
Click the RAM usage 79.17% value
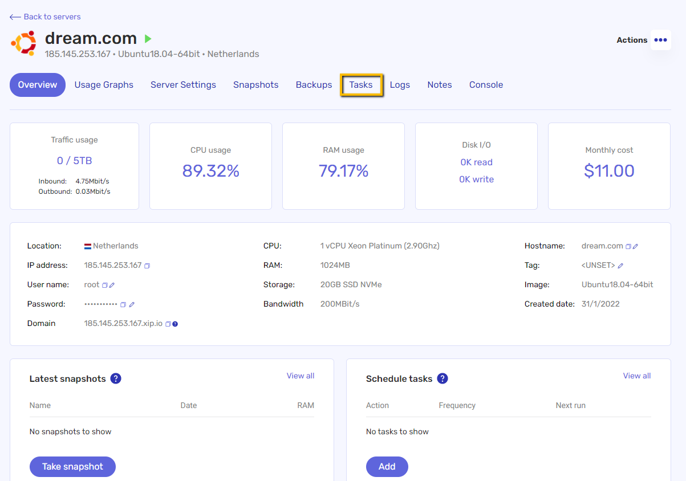click(344, 171)
